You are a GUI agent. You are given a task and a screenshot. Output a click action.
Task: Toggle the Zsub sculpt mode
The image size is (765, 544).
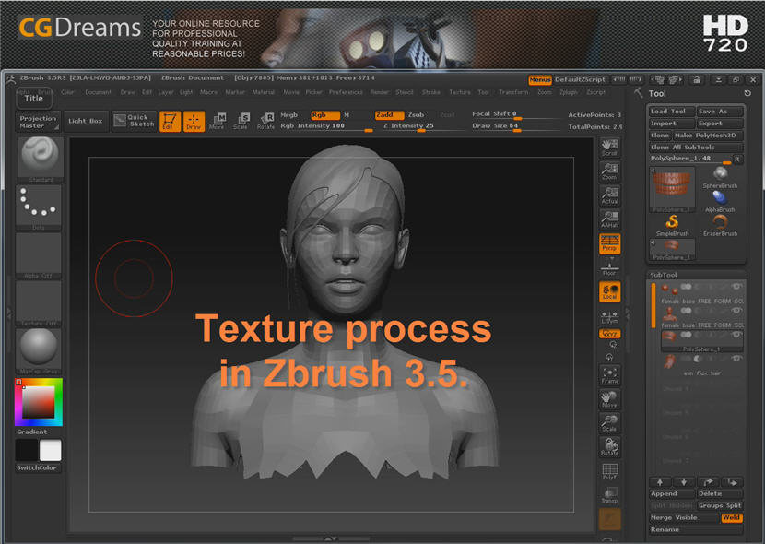(x=417, y=115)
